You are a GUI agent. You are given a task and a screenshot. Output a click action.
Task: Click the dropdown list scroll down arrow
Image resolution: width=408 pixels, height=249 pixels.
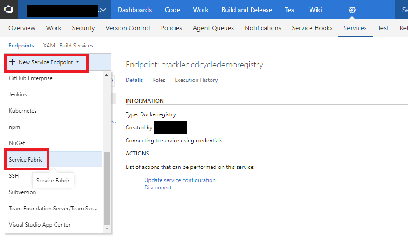pos(106,229)
